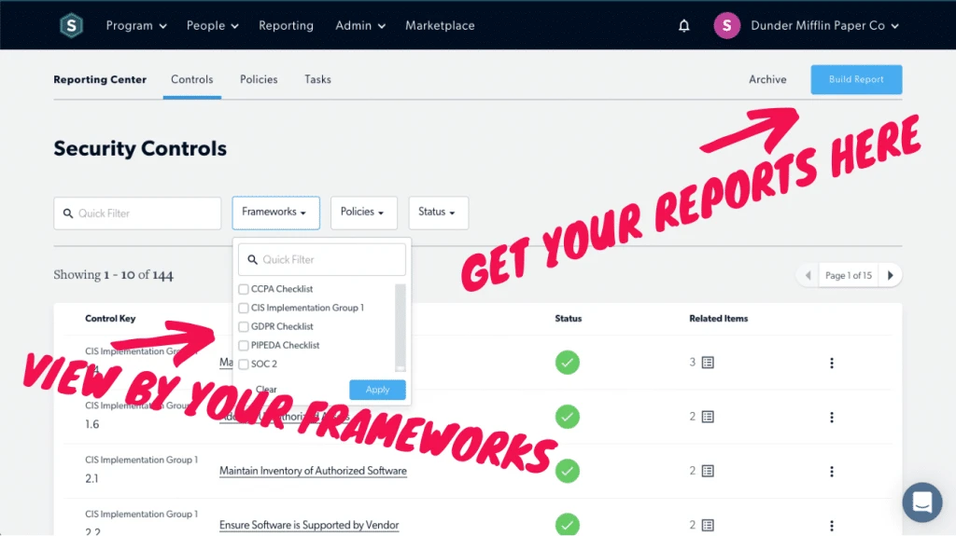
Task: Open the three-dot menu for the first control row
Action: 832,364
